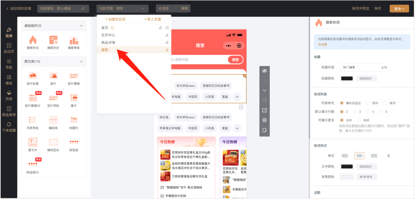415x199 pixels.
Task: Set default display rows to 3
Action: (355, 112)
